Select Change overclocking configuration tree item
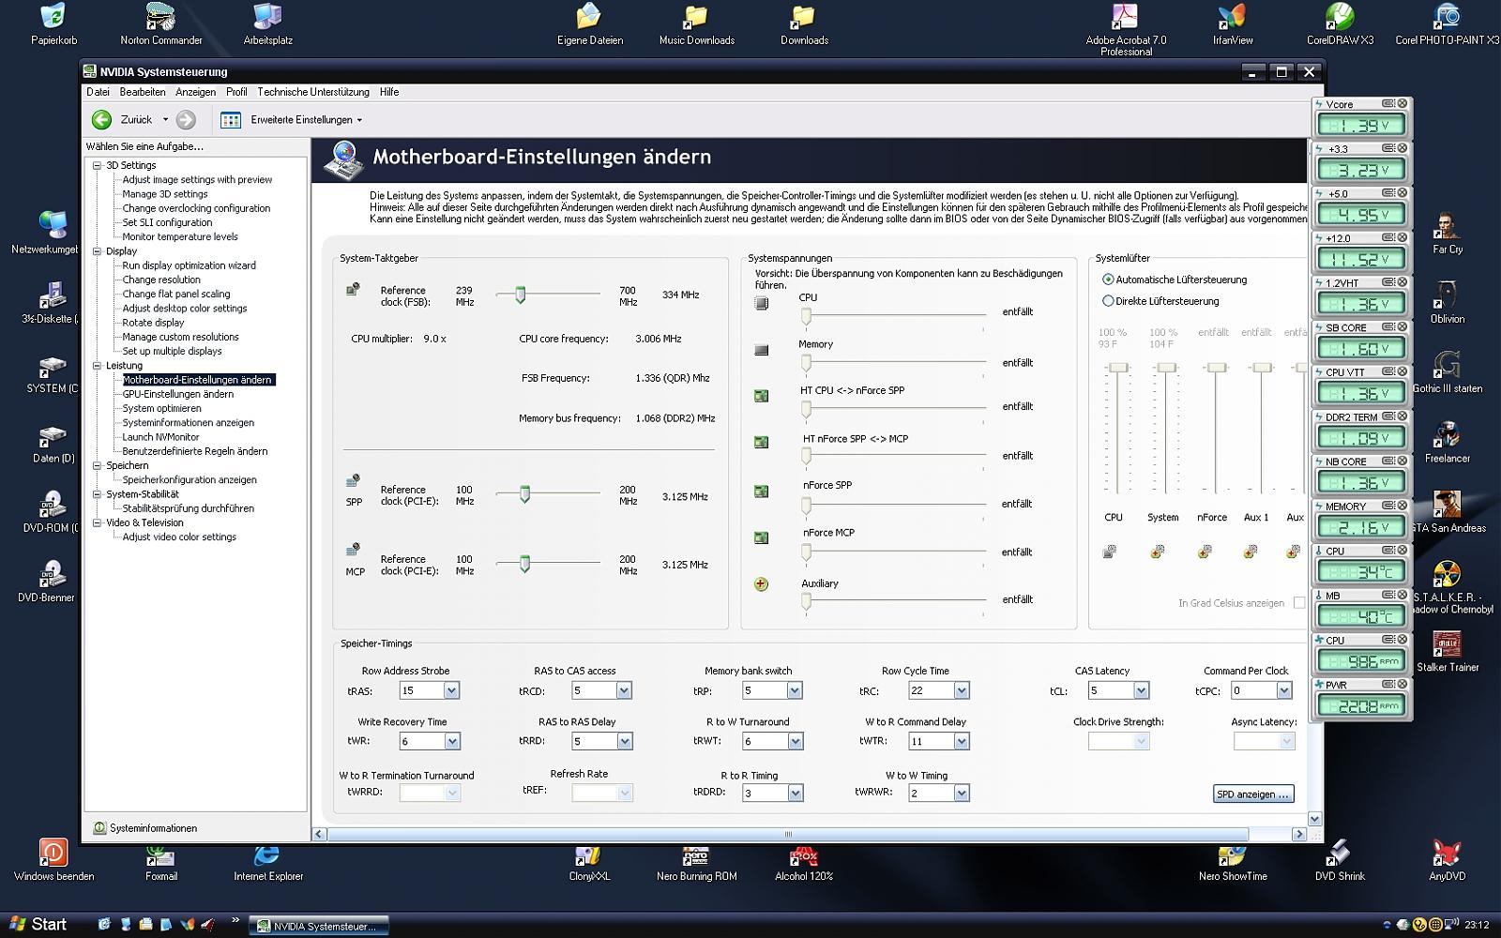1501x938 pixels. [x=196, y=208]
